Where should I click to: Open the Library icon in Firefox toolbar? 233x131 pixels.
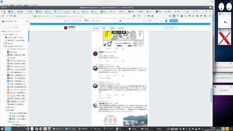click(x=170, y=16)
